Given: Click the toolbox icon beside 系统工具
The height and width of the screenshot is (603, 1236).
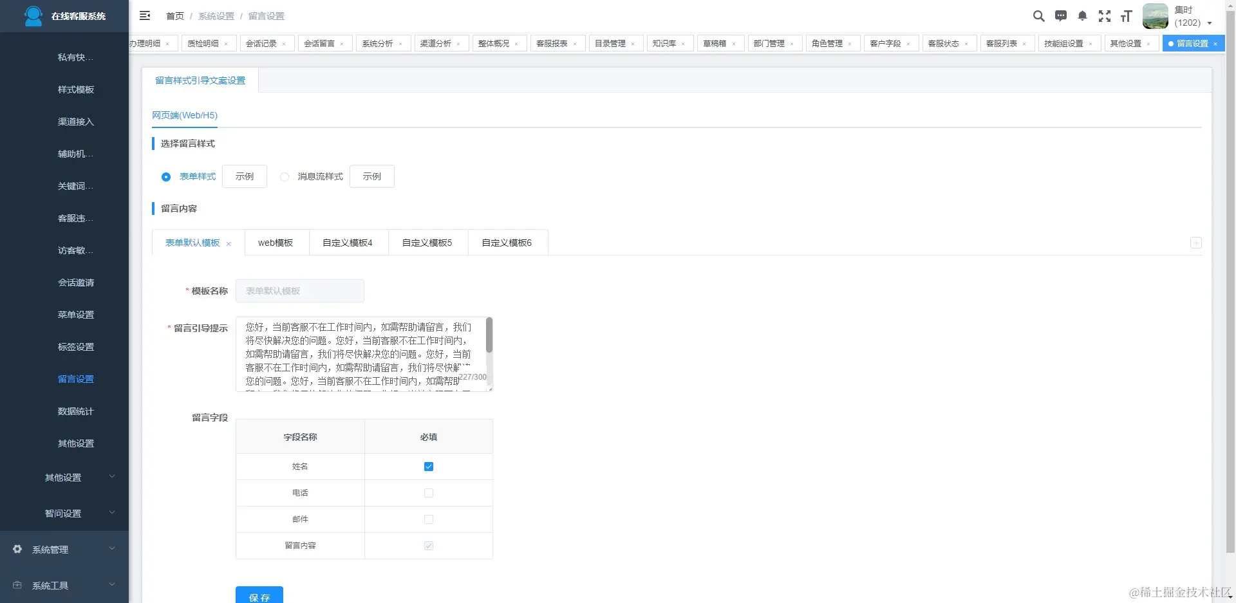Looking at the screenshot, I should 17,585.
